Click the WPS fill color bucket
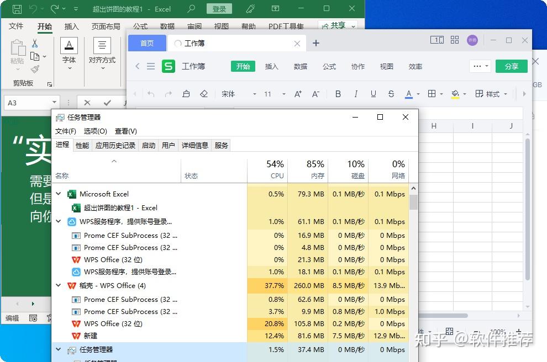The image size is (547, 362). click(x=455, y=94)
